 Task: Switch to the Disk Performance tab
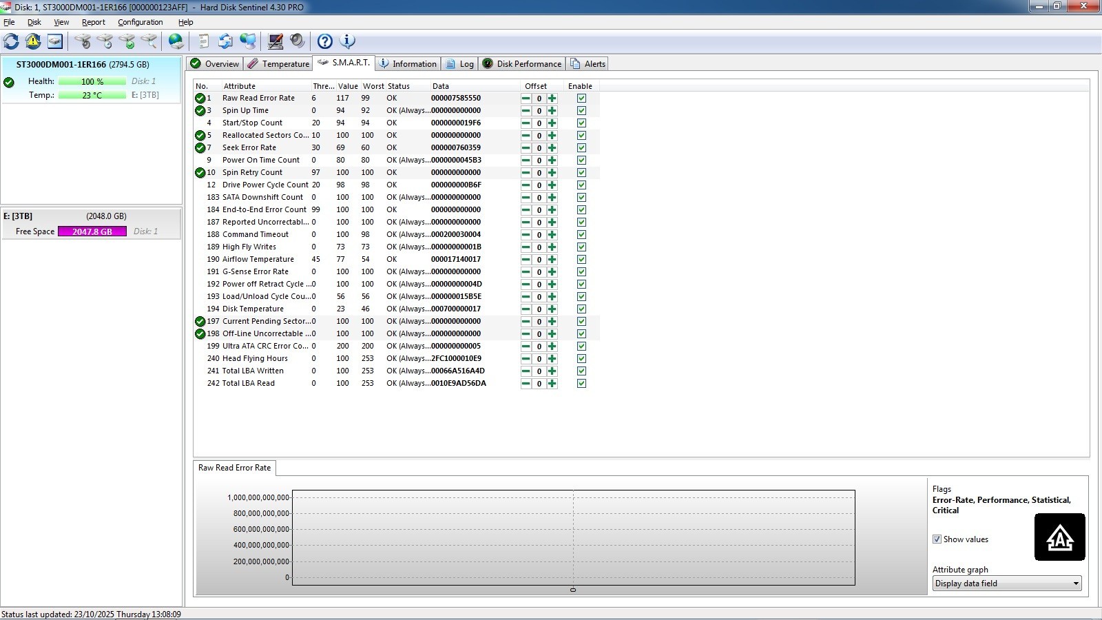[x=521, y=64]
